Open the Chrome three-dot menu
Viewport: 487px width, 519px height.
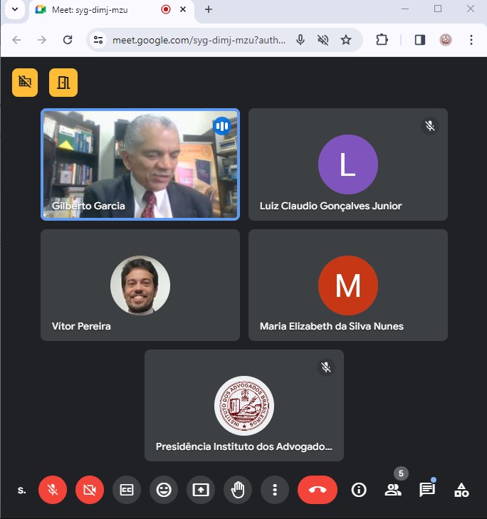tap(471, 40)
